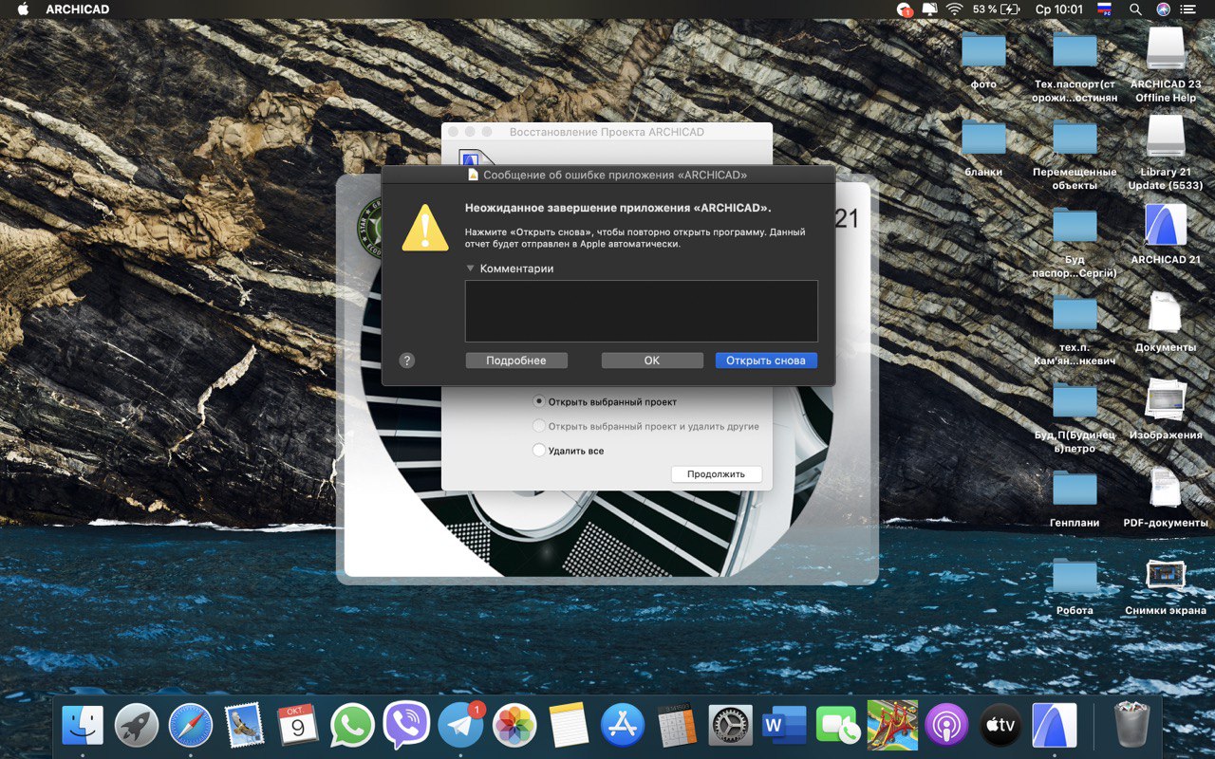Open Mail stamp icon in Dock
Screen dimensions: 1215x759
[245, 726]
